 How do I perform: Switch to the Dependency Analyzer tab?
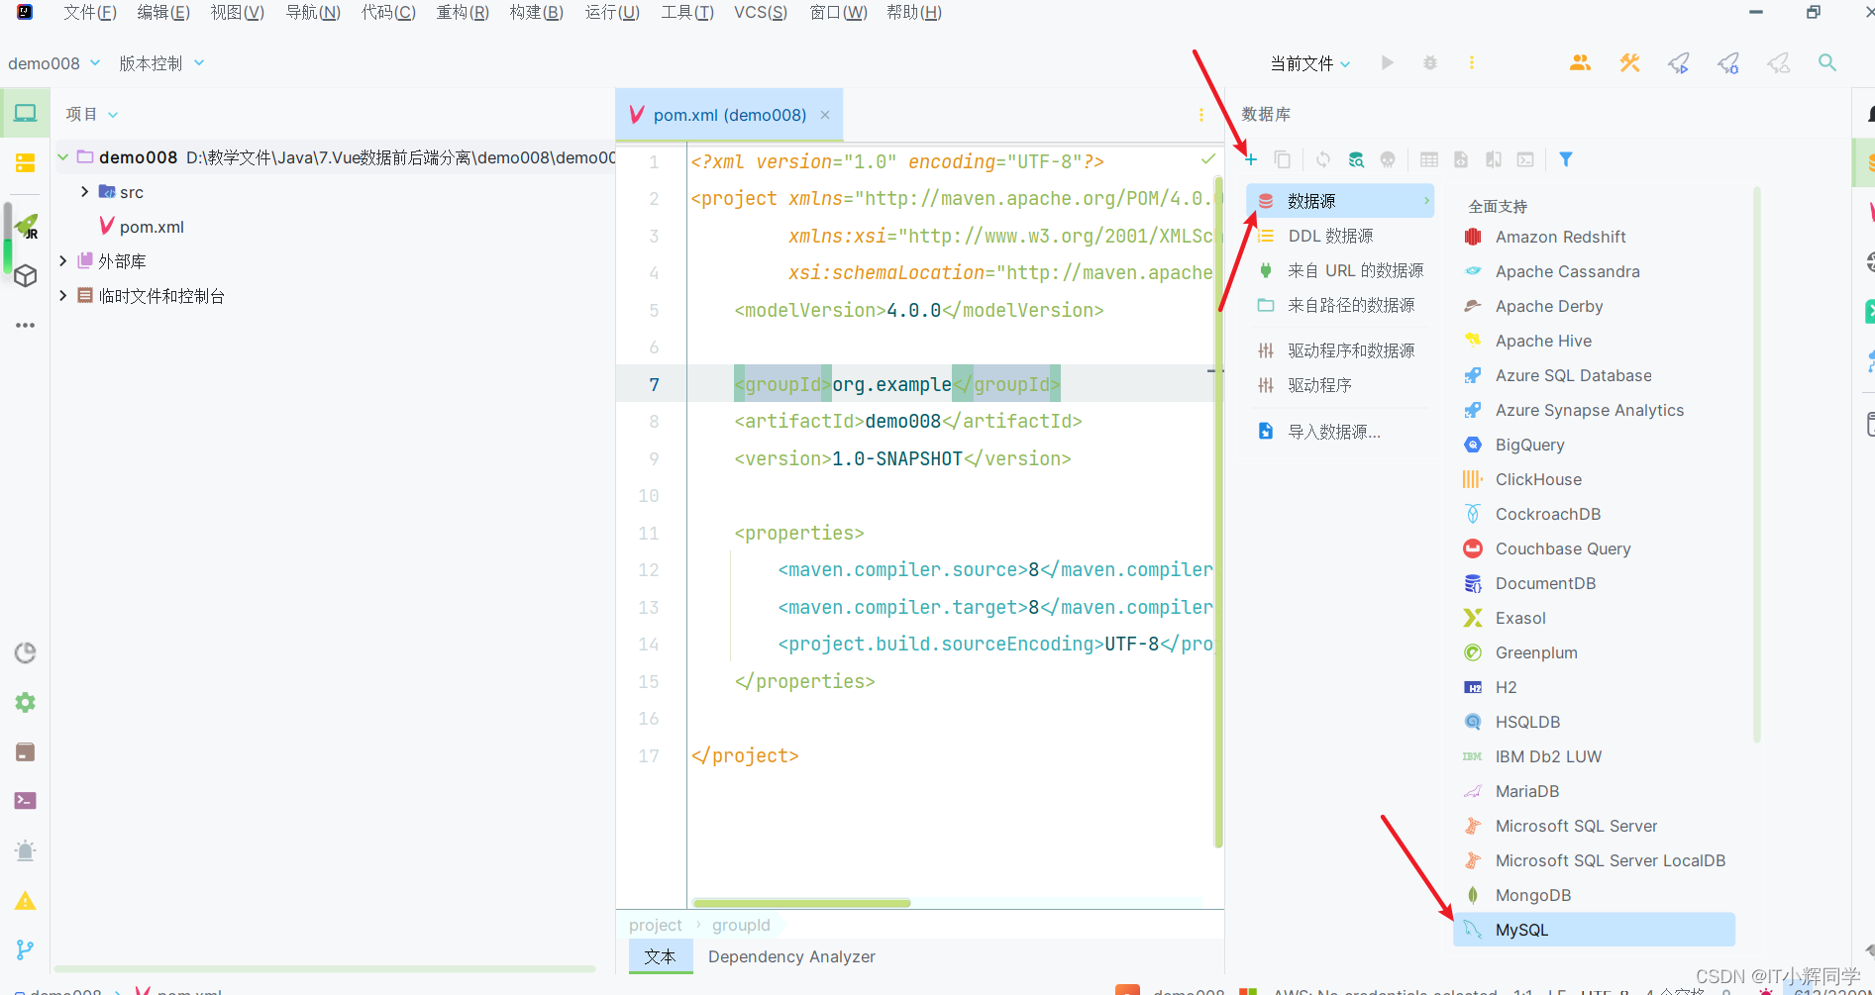click(x=791, y=956)
